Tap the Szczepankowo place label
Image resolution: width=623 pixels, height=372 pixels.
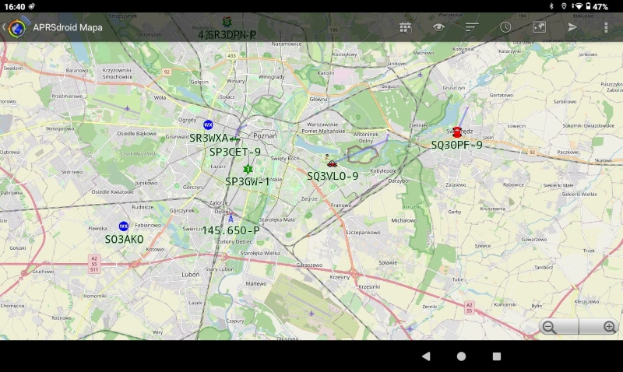(363, 232)
